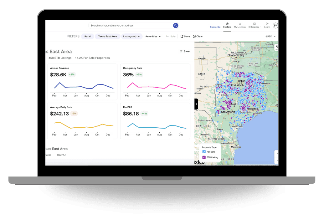Switch to the RevPAR tab
Screen dimensions: 324x219
pyautogui.click(x=61, y=155)
